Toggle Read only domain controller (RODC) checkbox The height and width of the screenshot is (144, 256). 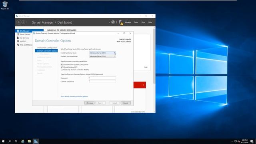(x=62, y=70)
